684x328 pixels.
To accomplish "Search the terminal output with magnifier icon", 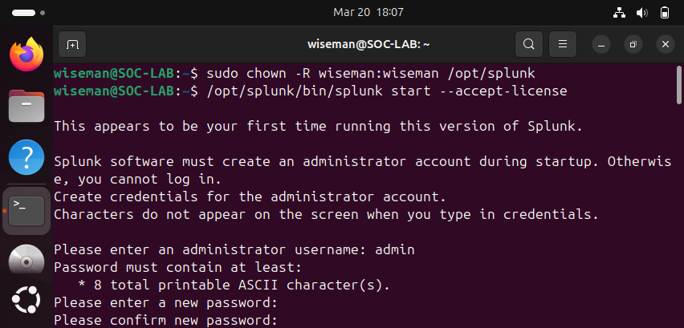I will click(x=528, y=44).
